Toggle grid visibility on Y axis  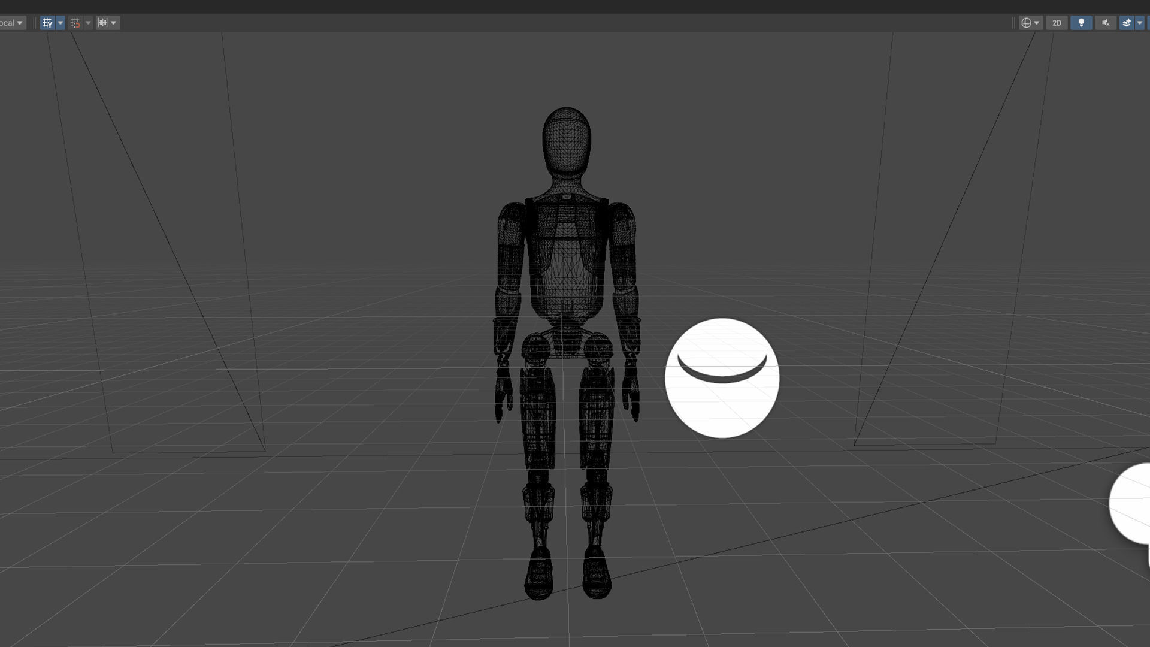pyautogui.click(x=47, y=23)
